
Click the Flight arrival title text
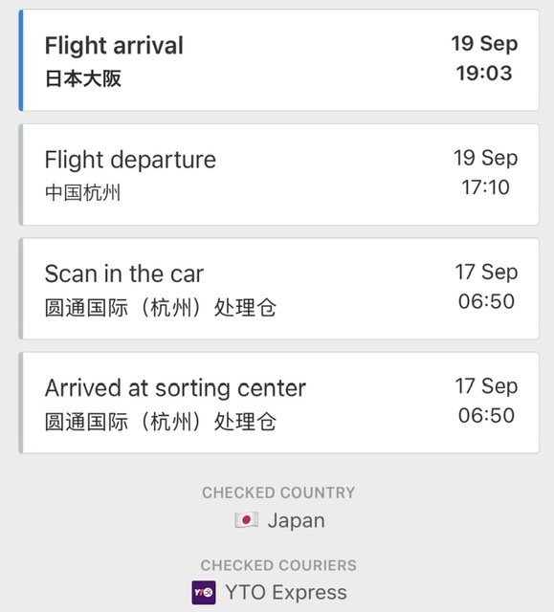(x=114, y=45)
